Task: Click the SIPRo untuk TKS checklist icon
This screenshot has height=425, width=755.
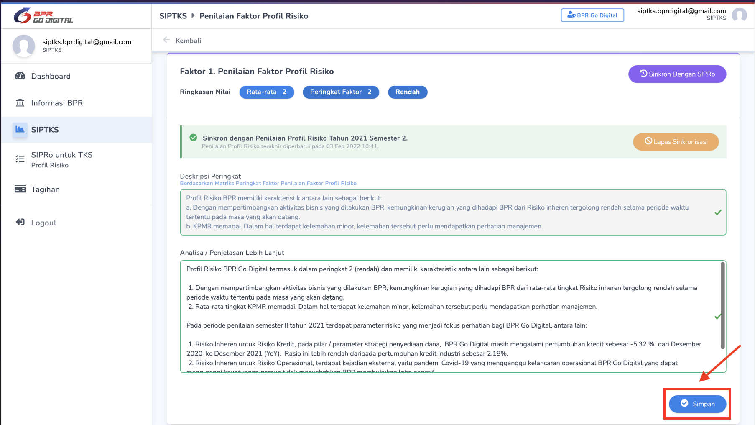Action: click(x=20, y=159)
